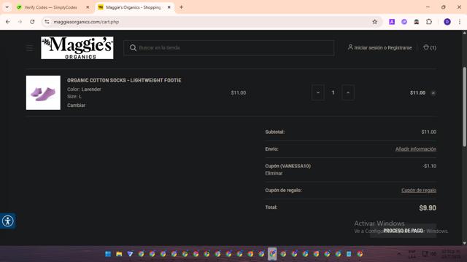Open the Chrome profile avatar

pos(447,22)
